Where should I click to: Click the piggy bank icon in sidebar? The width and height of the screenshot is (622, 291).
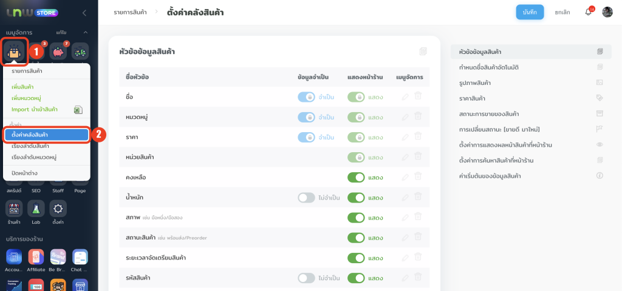pyautogui.click(x=58, y=52)
